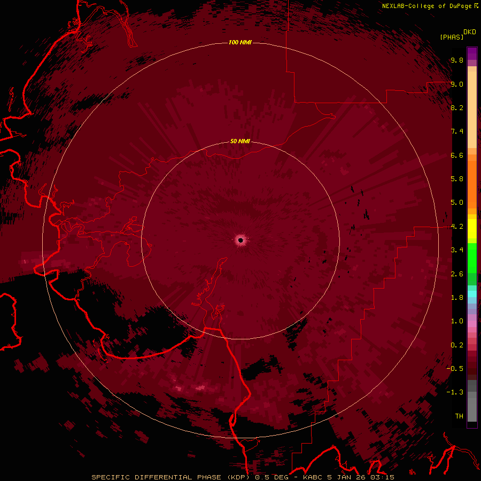
Task: Click the [PHAS] unit label
Action: (452, 37)
